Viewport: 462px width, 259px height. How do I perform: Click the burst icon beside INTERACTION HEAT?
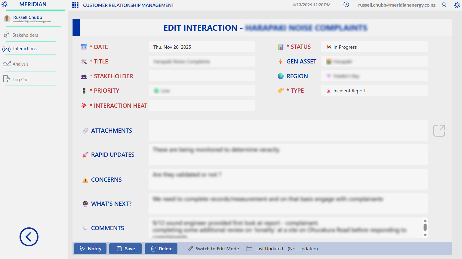click(84, 105)
